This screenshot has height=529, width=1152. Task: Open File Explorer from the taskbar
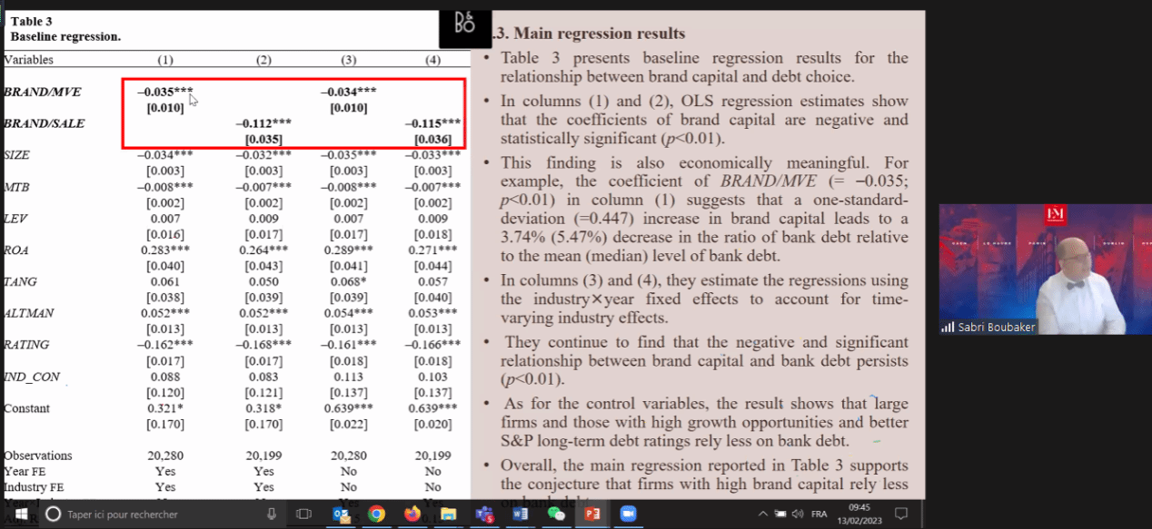[447, 514]
